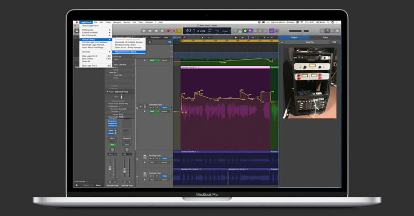This screenshot has height=216, width=414.
Task: Switch to the Track notes tab
Action: pos(325,37)
